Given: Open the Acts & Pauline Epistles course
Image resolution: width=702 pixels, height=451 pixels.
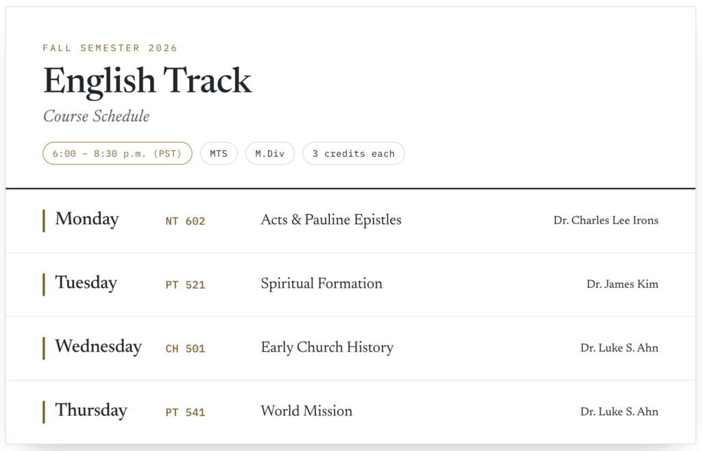Looking at the screenshot, I should tap(331, 220).
